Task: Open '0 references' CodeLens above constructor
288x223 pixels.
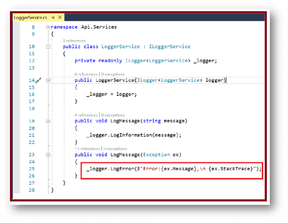Action: coord(86,74)
